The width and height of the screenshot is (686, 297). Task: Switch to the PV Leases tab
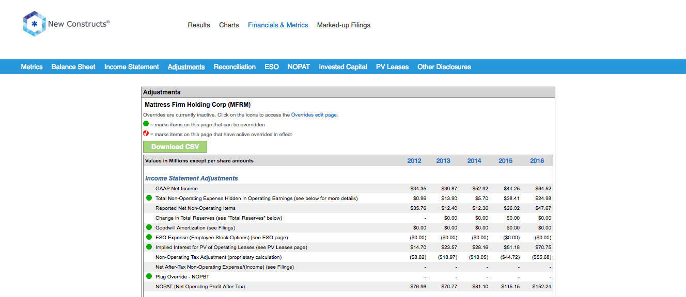coord(392,67)
